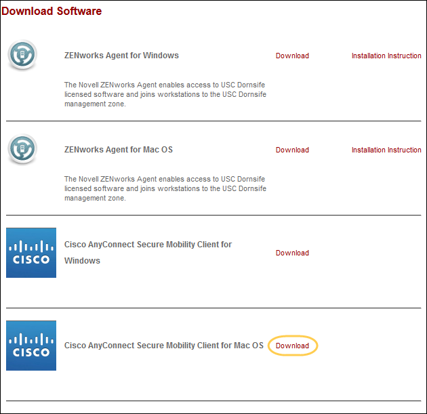427x414 pixels.
Task: Open Installation Instruction for ZENworks Windows agent
Action: pos(386,56)
